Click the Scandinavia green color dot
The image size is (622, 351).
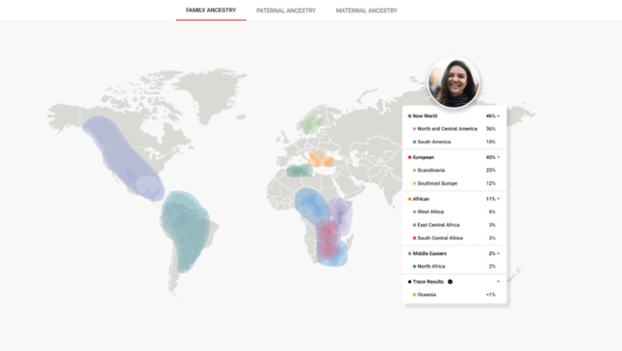coord(414,170)
